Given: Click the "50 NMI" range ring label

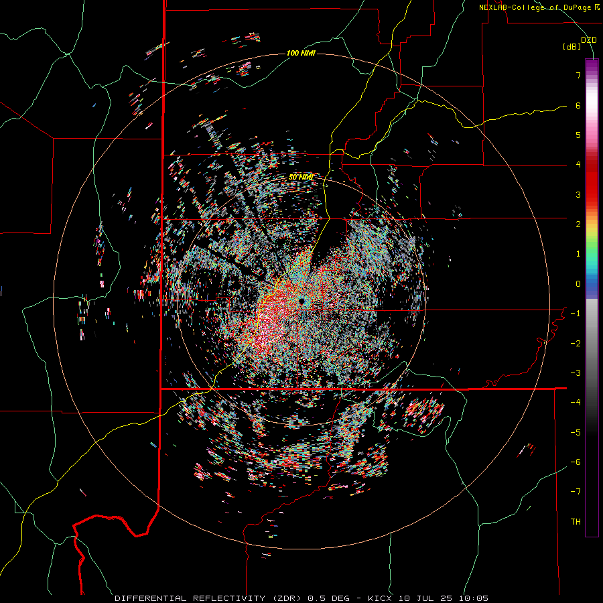Looking at the screenshot, I should click(301, 178).
